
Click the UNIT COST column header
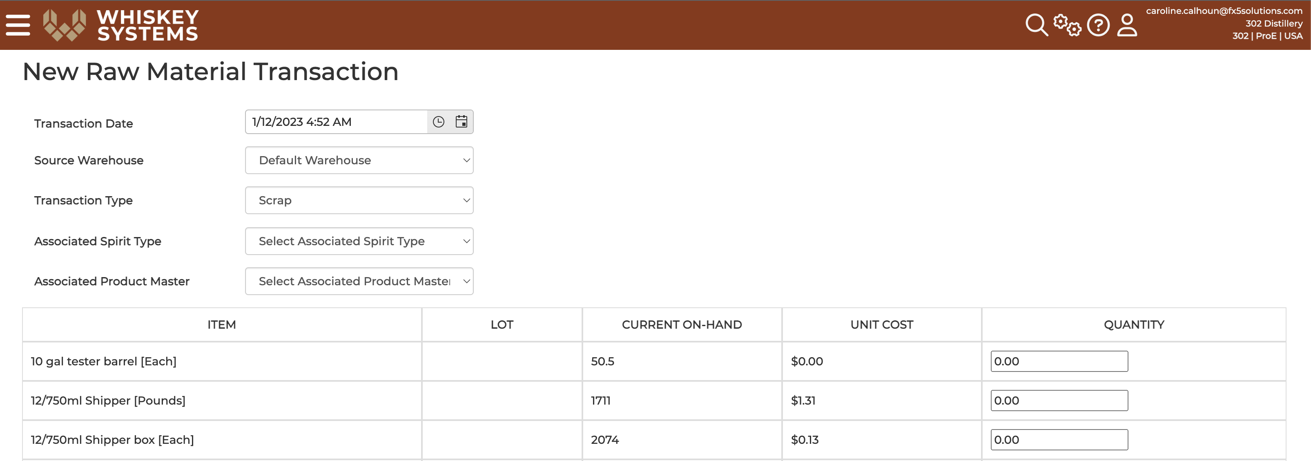click(x=882, y=324)
